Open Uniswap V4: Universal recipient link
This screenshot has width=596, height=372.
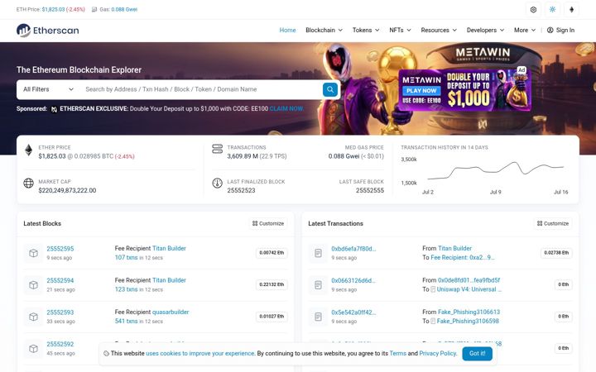(x=469, y=289)
